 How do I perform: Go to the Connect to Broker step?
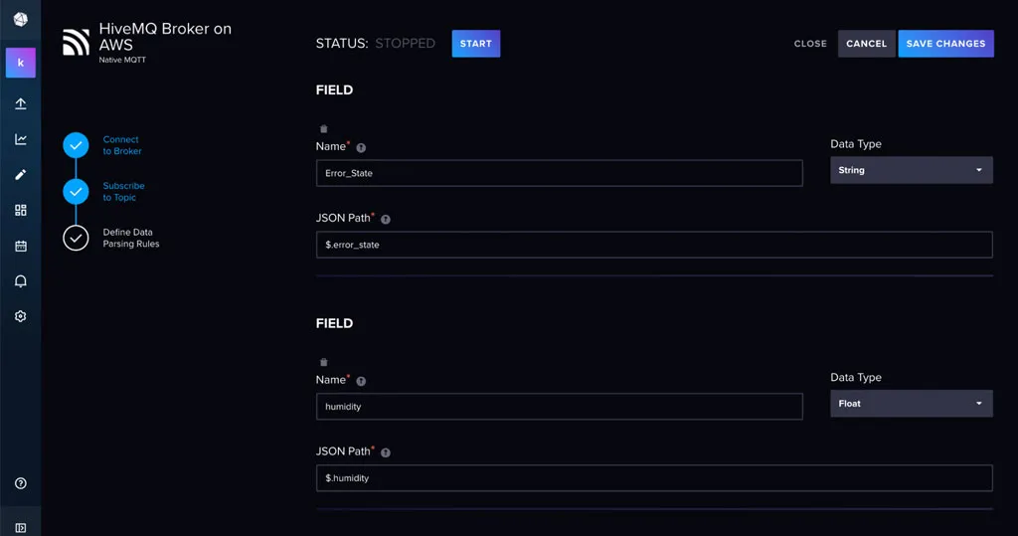pyautogui.click(x=122, y=145)
